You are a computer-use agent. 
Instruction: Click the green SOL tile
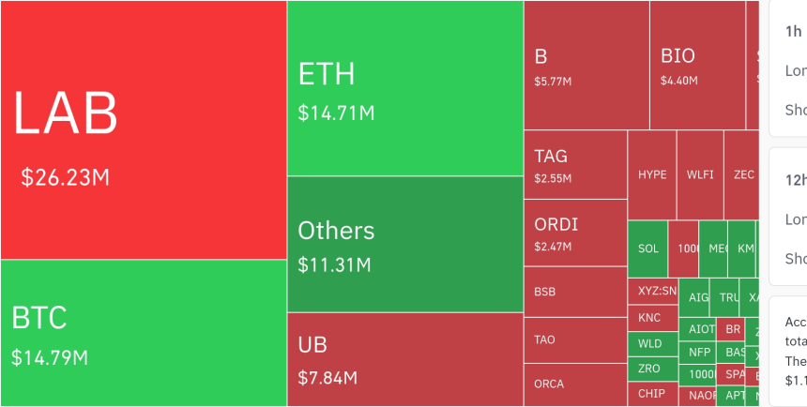pos(648,249)
